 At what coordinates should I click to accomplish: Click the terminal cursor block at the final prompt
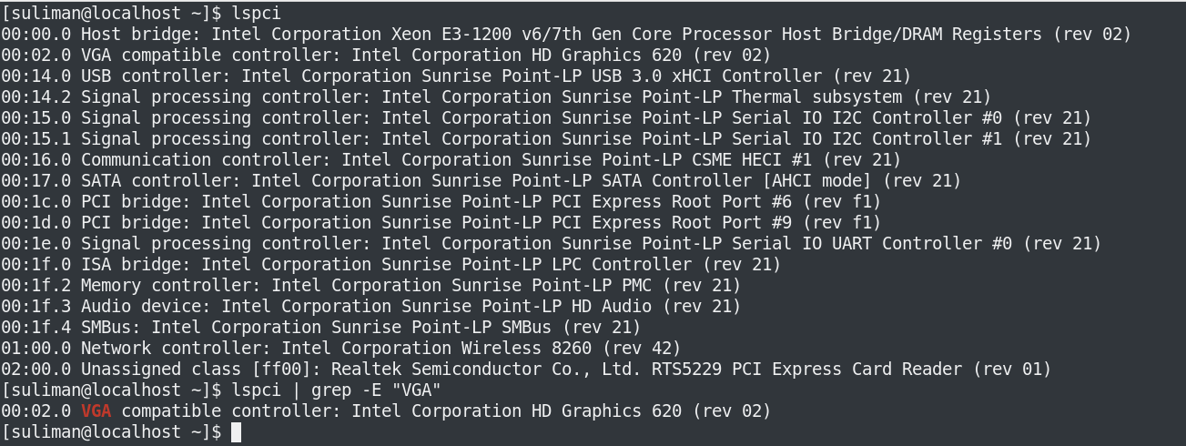[x=237, y=432]
